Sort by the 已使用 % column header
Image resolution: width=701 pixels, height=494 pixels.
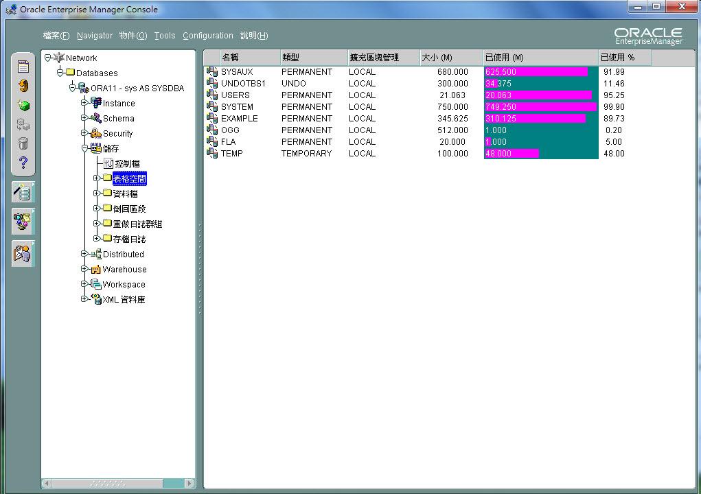click(x=625, y=58)
